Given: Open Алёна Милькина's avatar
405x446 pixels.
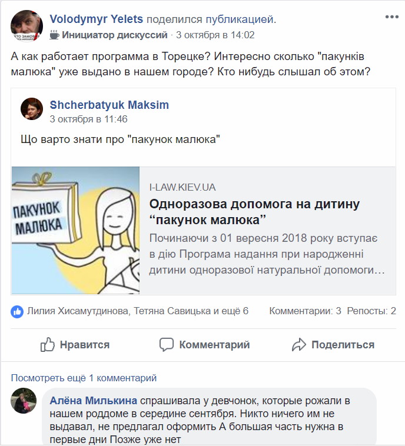Looking at the screenshot, I should (x=24, y=401).
